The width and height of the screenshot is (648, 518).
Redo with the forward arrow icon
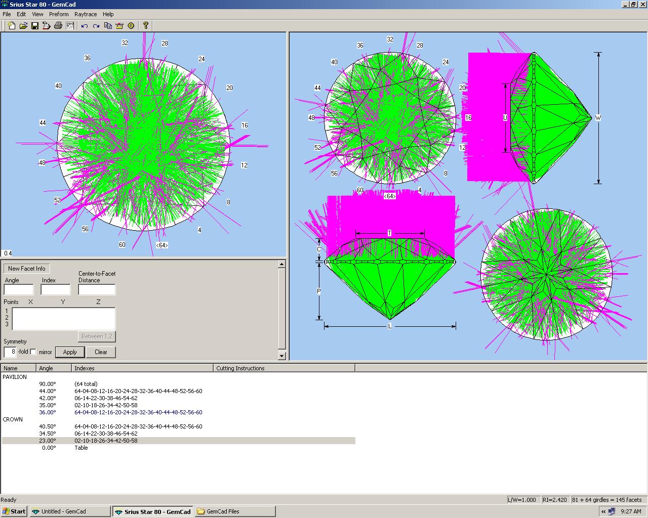[x=96, y=25]
